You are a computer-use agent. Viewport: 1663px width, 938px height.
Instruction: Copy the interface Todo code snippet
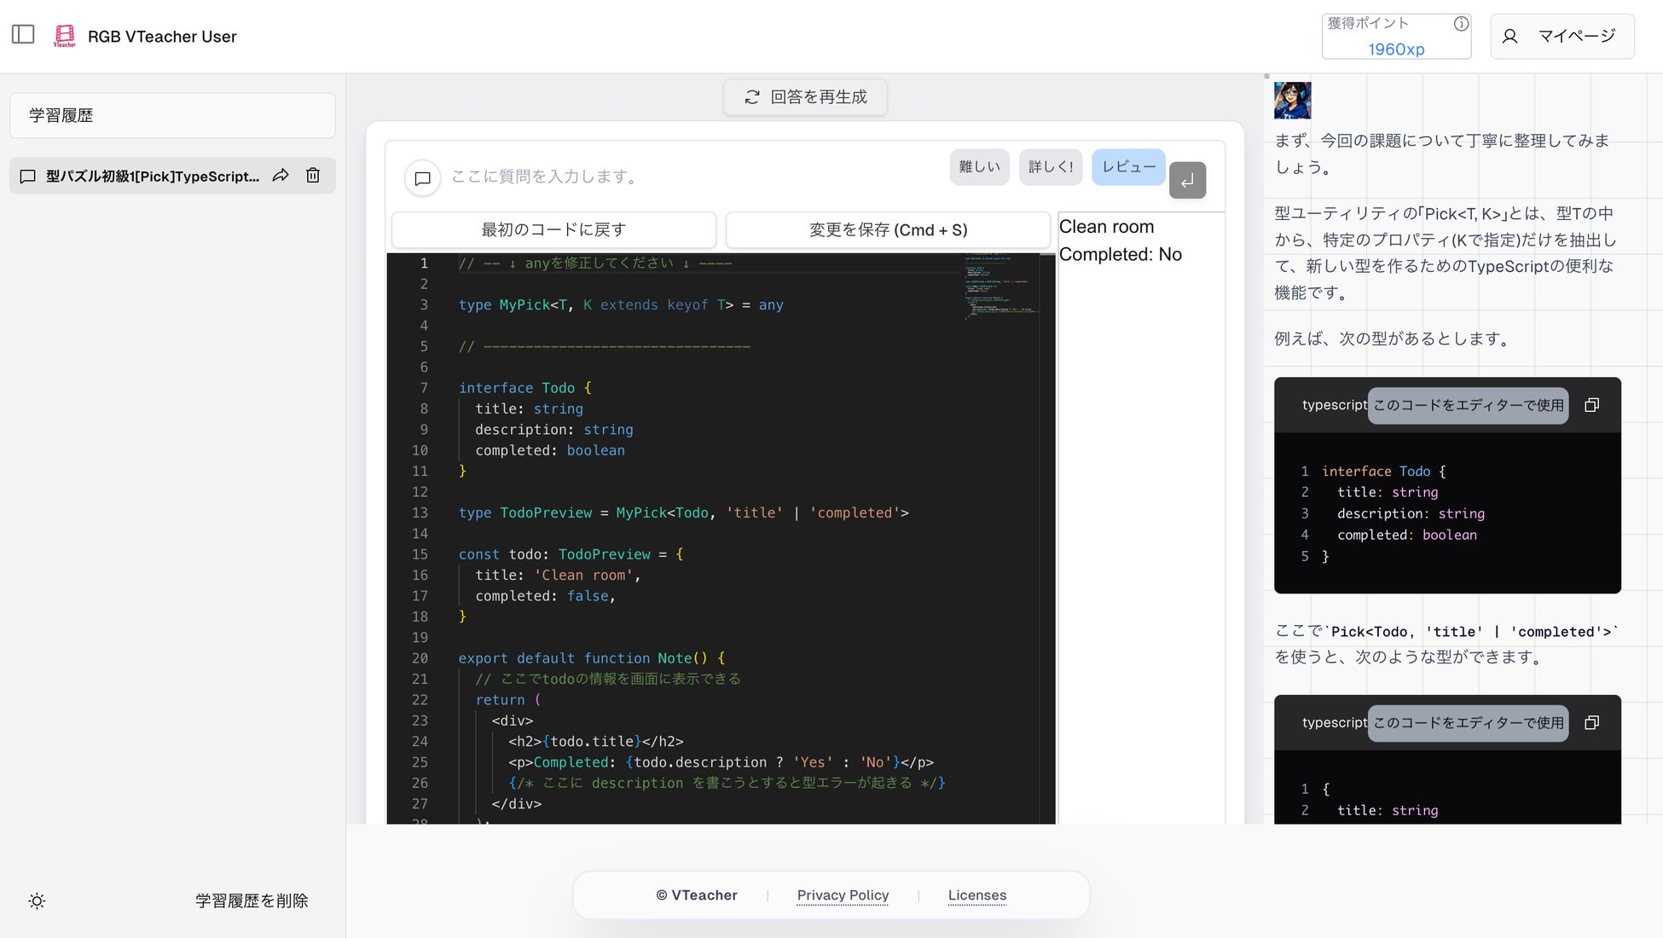(x=1591, y=405)
